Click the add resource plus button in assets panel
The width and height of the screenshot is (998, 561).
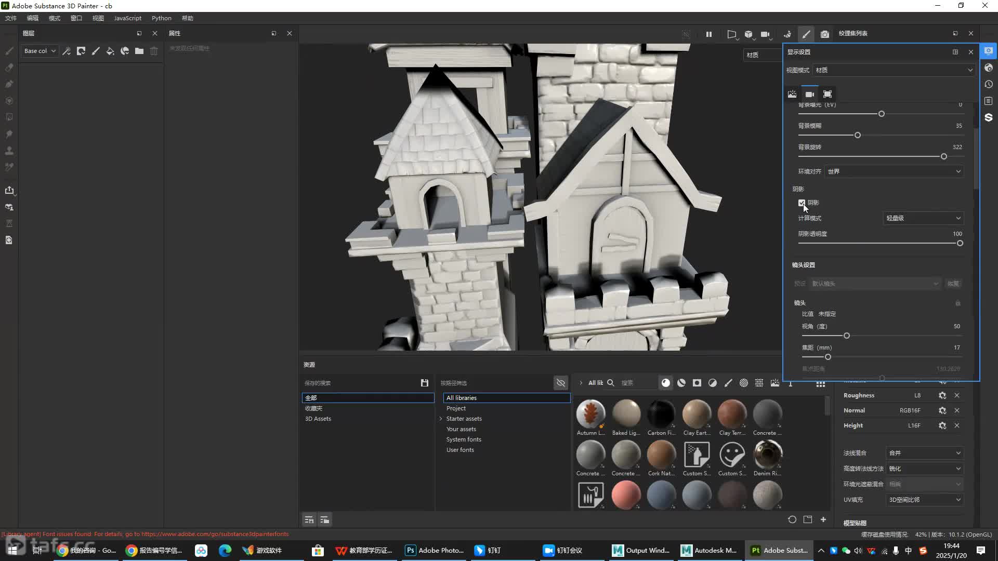tap(823, 519)
